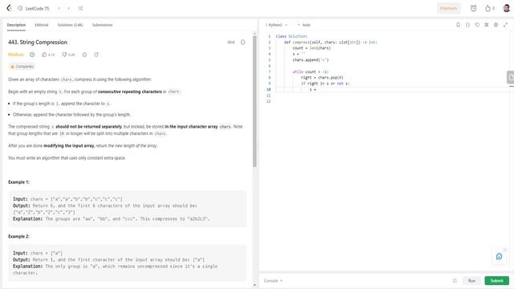Click the problem title 443. String Compression
The width and height of the screenshot is (514, 289).
coord(38,43)
